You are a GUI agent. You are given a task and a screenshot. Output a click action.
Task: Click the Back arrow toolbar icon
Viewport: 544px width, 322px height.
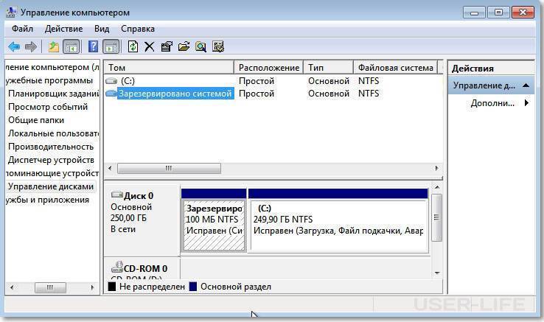[x=14, y=46]
